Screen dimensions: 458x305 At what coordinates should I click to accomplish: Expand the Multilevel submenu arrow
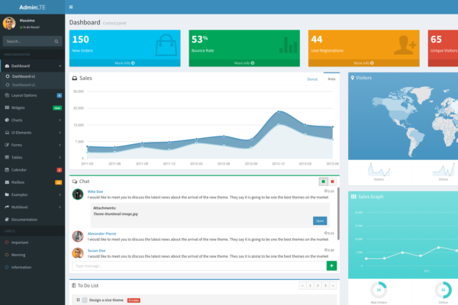(x=60, y=207)
